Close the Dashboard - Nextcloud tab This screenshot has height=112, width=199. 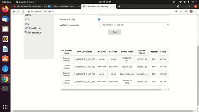[79, 7]
